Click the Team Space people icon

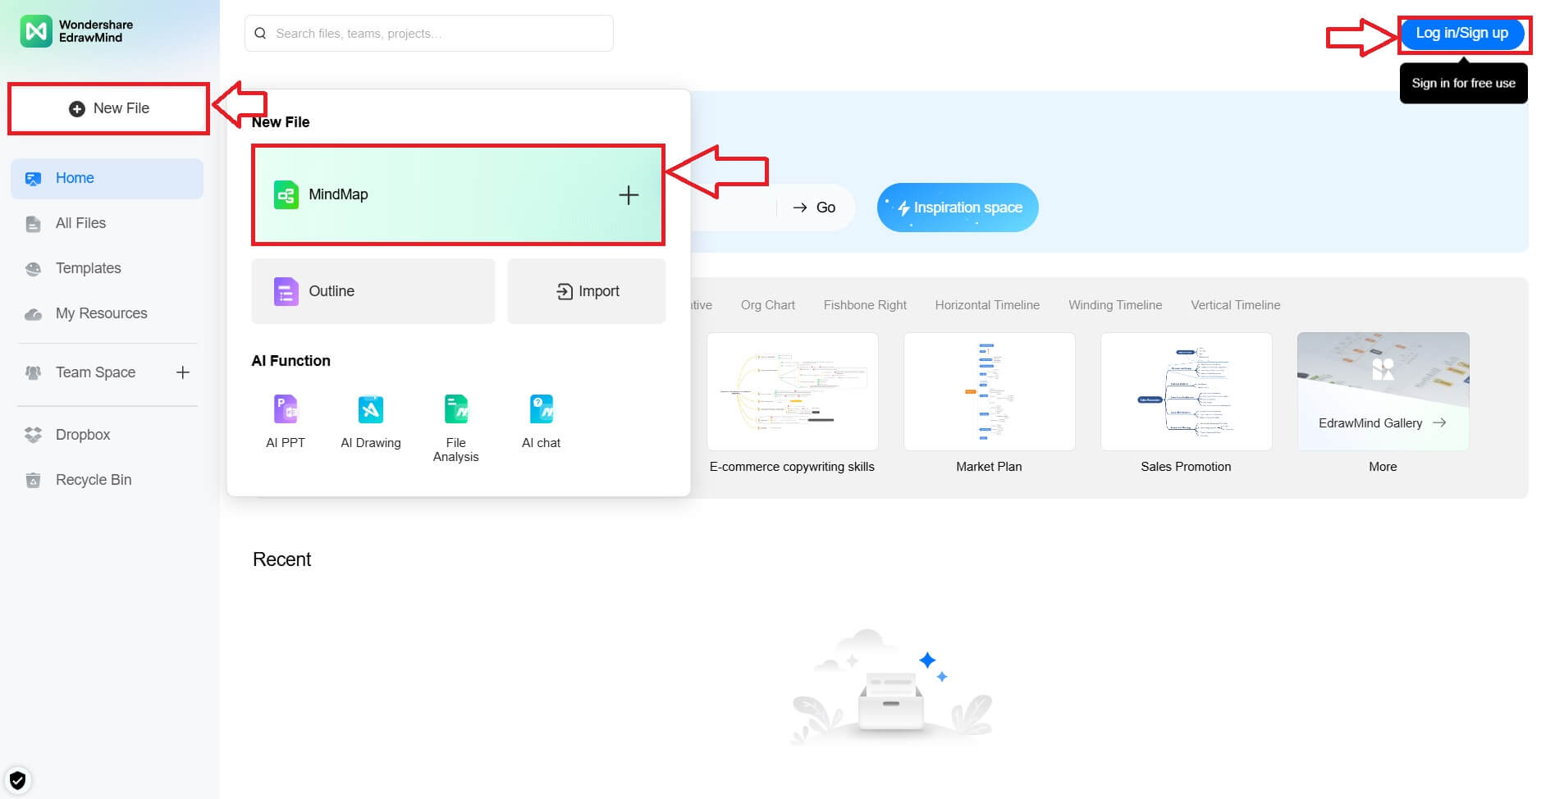pos(33,372)
